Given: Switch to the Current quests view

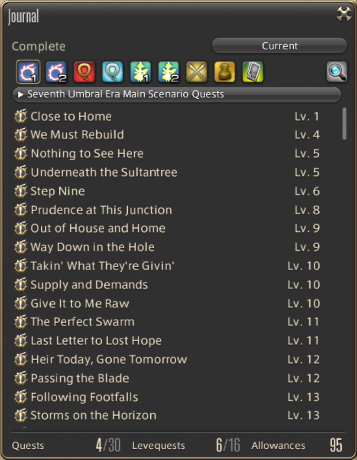Looking at the screenshot, I should [279, 46].
